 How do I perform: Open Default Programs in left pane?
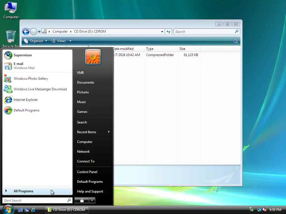coord(38,110)
